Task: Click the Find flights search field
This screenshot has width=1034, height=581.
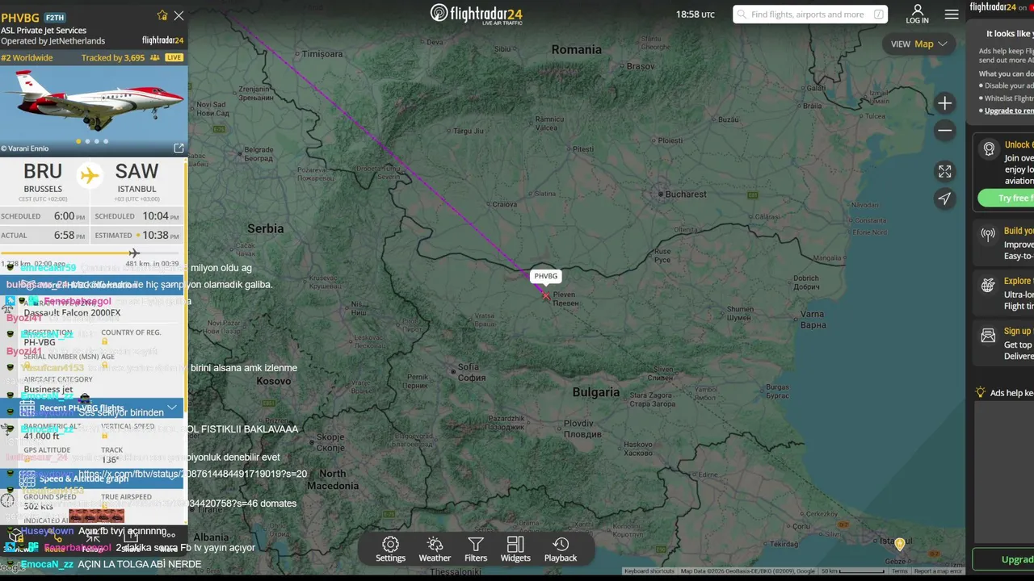Action: point(810,15)
